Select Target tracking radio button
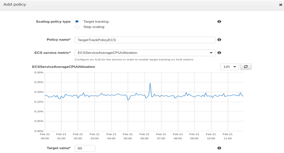Screen dimensions: 284x153 click(77, 22)
